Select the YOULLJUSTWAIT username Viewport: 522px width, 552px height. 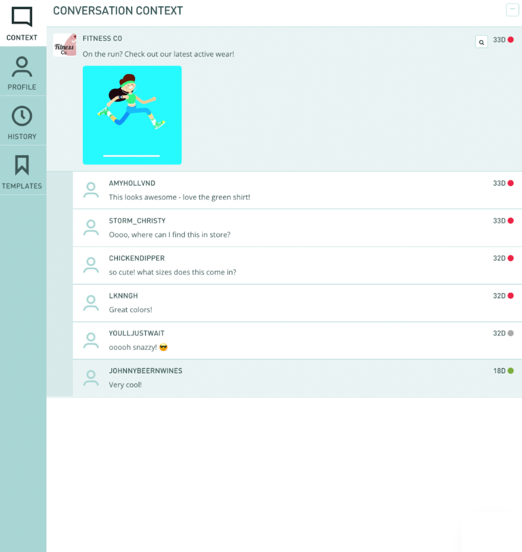(x=136, y=333)
